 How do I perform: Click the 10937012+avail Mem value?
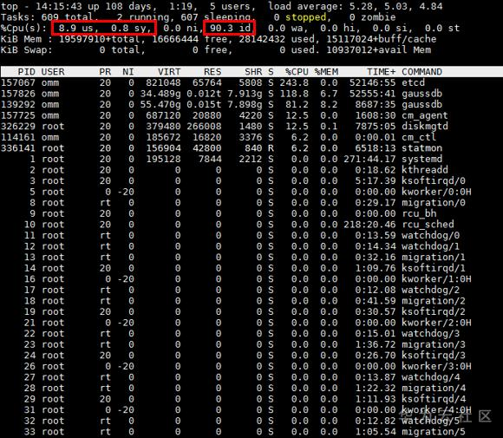(x=378, y=50)
